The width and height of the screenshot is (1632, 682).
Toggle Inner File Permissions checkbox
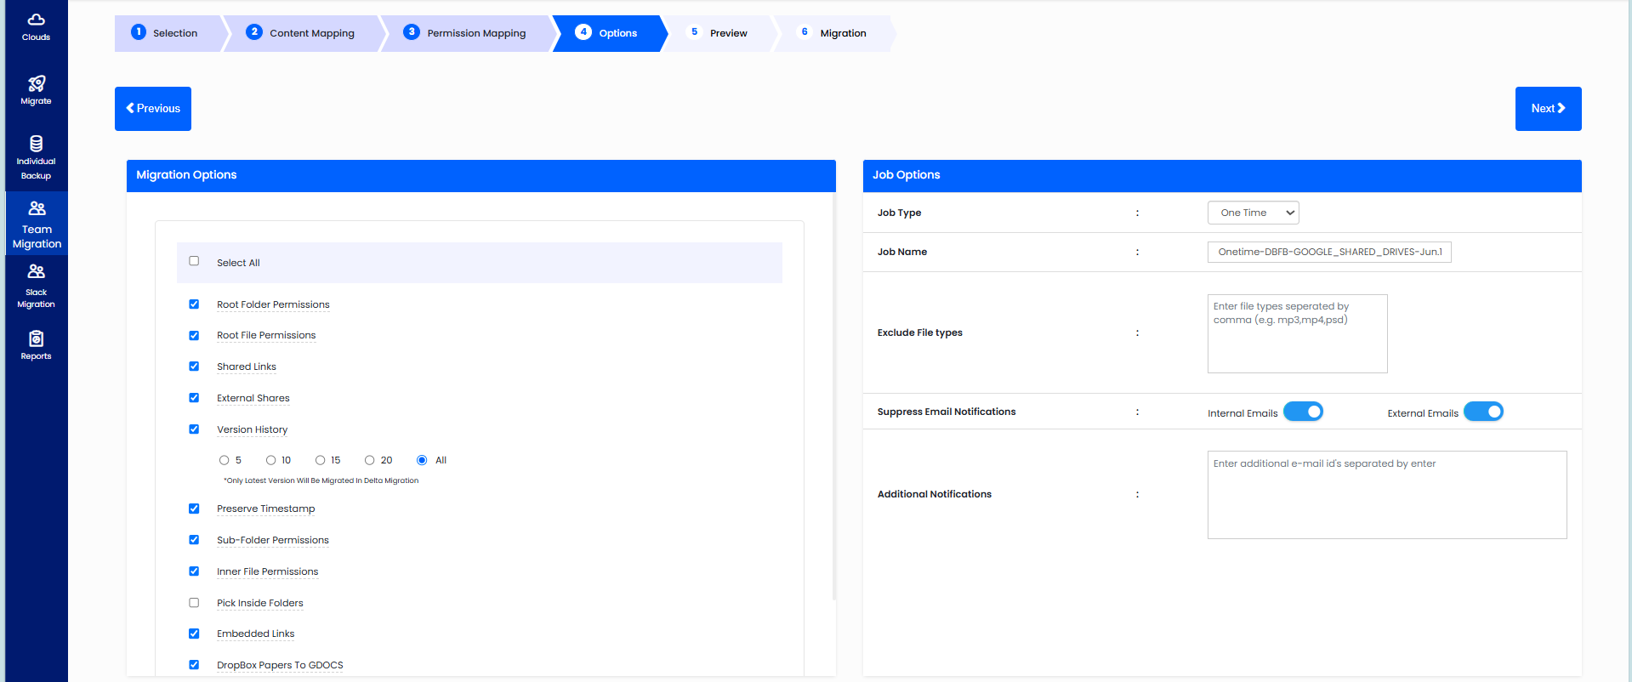194,571
